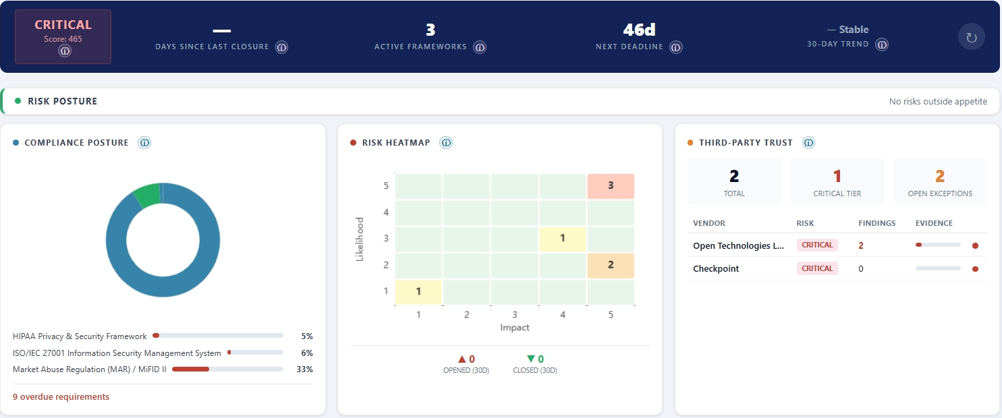
Task: Toggle the evidence dot for Open Technologies L...
Action: [x=976, y=245]
